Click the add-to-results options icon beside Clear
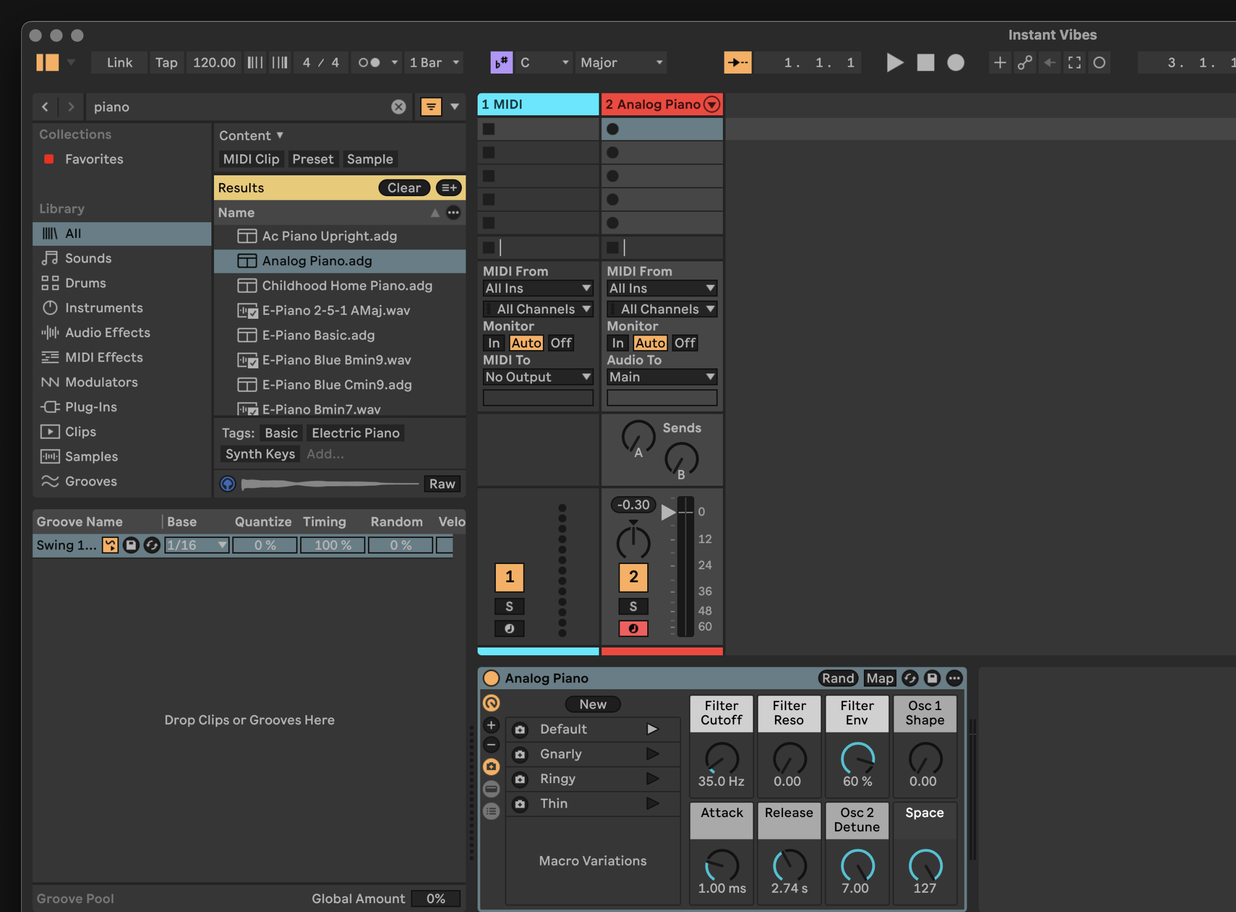This screenshot has height=912, width=1236. click(449, 188)
